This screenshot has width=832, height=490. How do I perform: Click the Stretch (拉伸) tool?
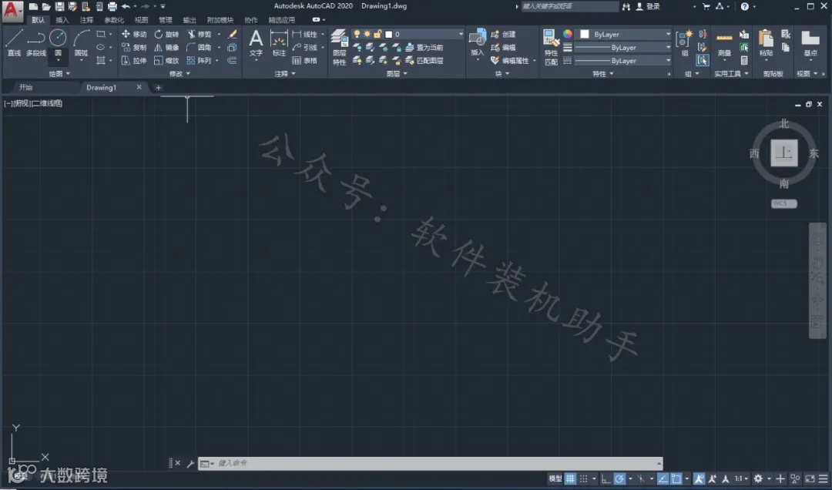134,61
